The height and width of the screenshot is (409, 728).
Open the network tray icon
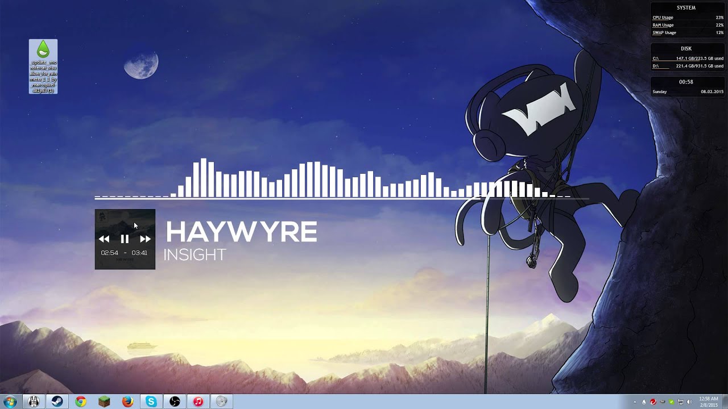point(680,402)
